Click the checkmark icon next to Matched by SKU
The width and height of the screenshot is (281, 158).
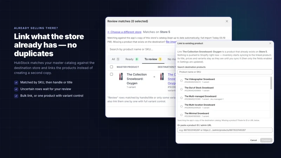tap(16, 83)
